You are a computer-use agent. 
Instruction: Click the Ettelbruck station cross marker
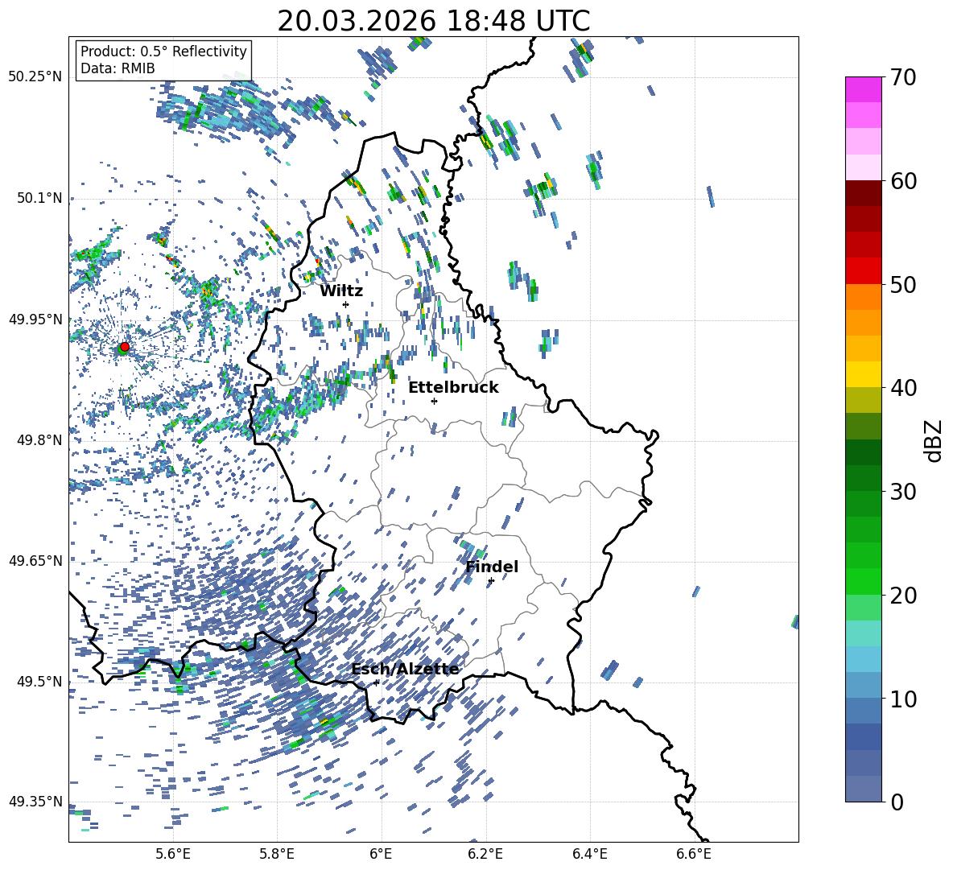(x=434, y=401)
